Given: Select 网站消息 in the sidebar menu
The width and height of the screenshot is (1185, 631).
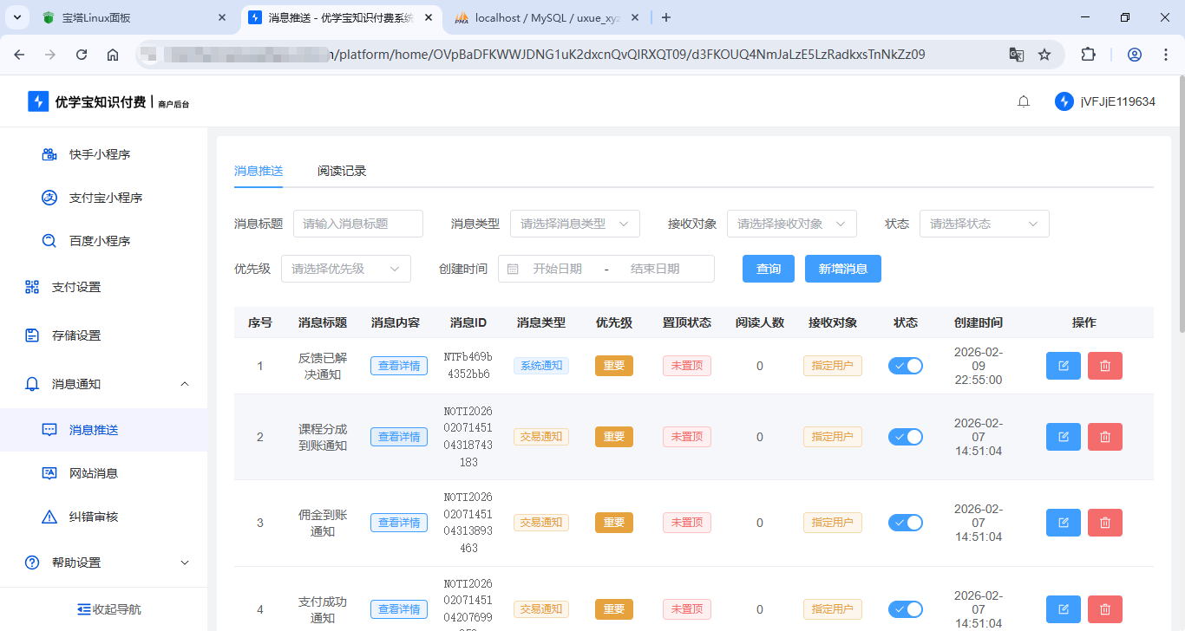Looking at the screenshot, I should coord(93,473).
